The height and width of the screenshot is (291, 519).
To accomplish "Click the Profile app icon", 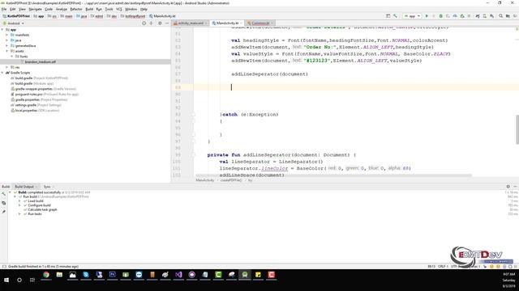I will click(455, 16).
